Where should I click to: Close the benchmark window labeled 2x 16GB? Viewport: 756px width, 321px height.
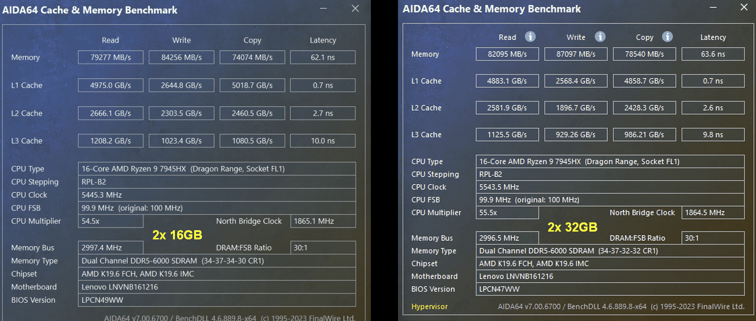[355, 9]
